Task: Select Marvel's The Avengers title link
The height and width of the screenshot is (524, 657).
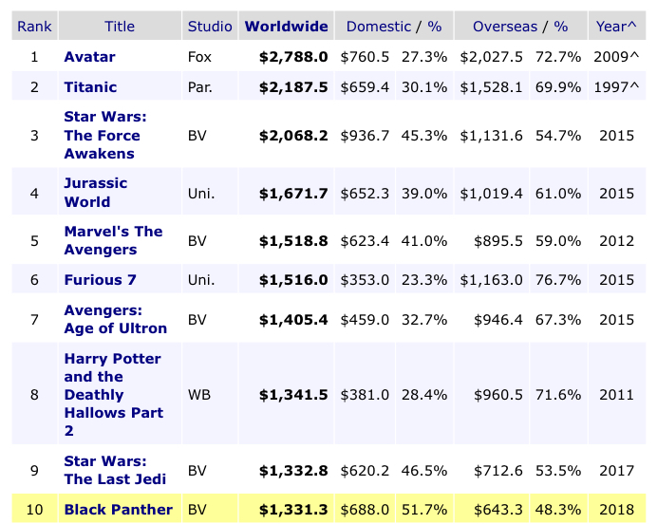Action: [113, 240]
